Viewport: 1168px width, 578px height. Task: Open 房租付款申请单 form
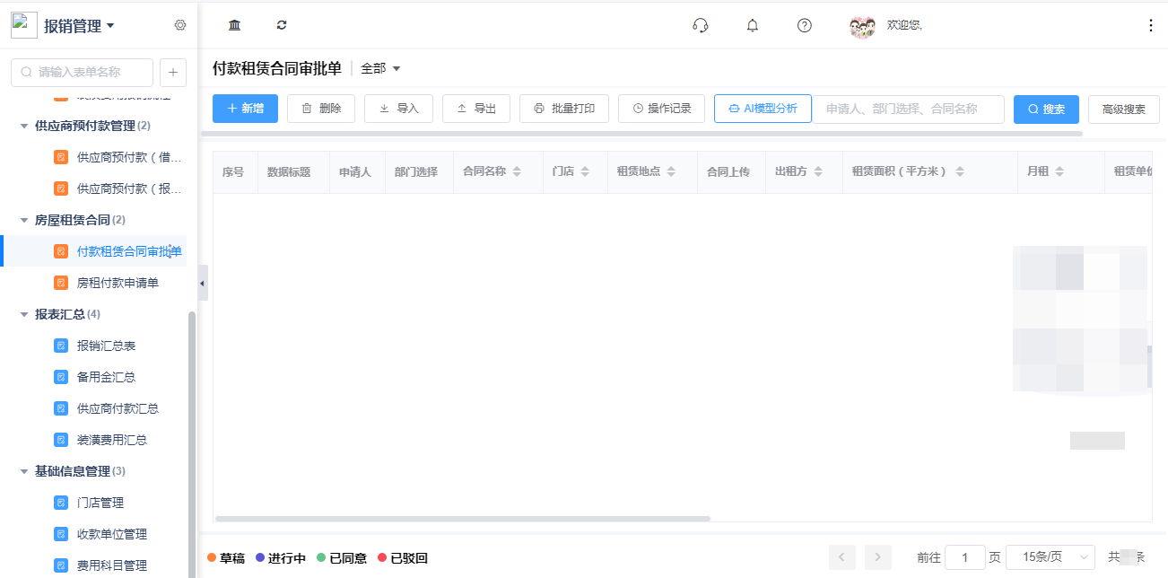(118, 283)
